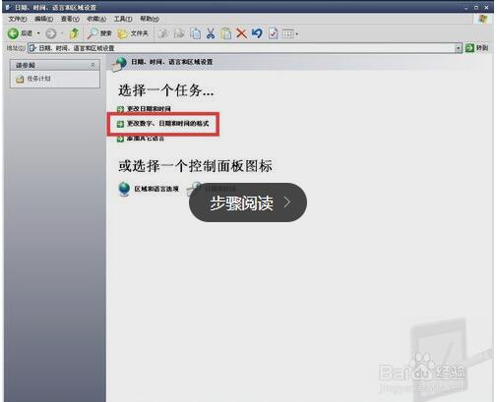Click the green Back arrow icon
The height and width of the screenshot is (402, 497).
point(13,33)
